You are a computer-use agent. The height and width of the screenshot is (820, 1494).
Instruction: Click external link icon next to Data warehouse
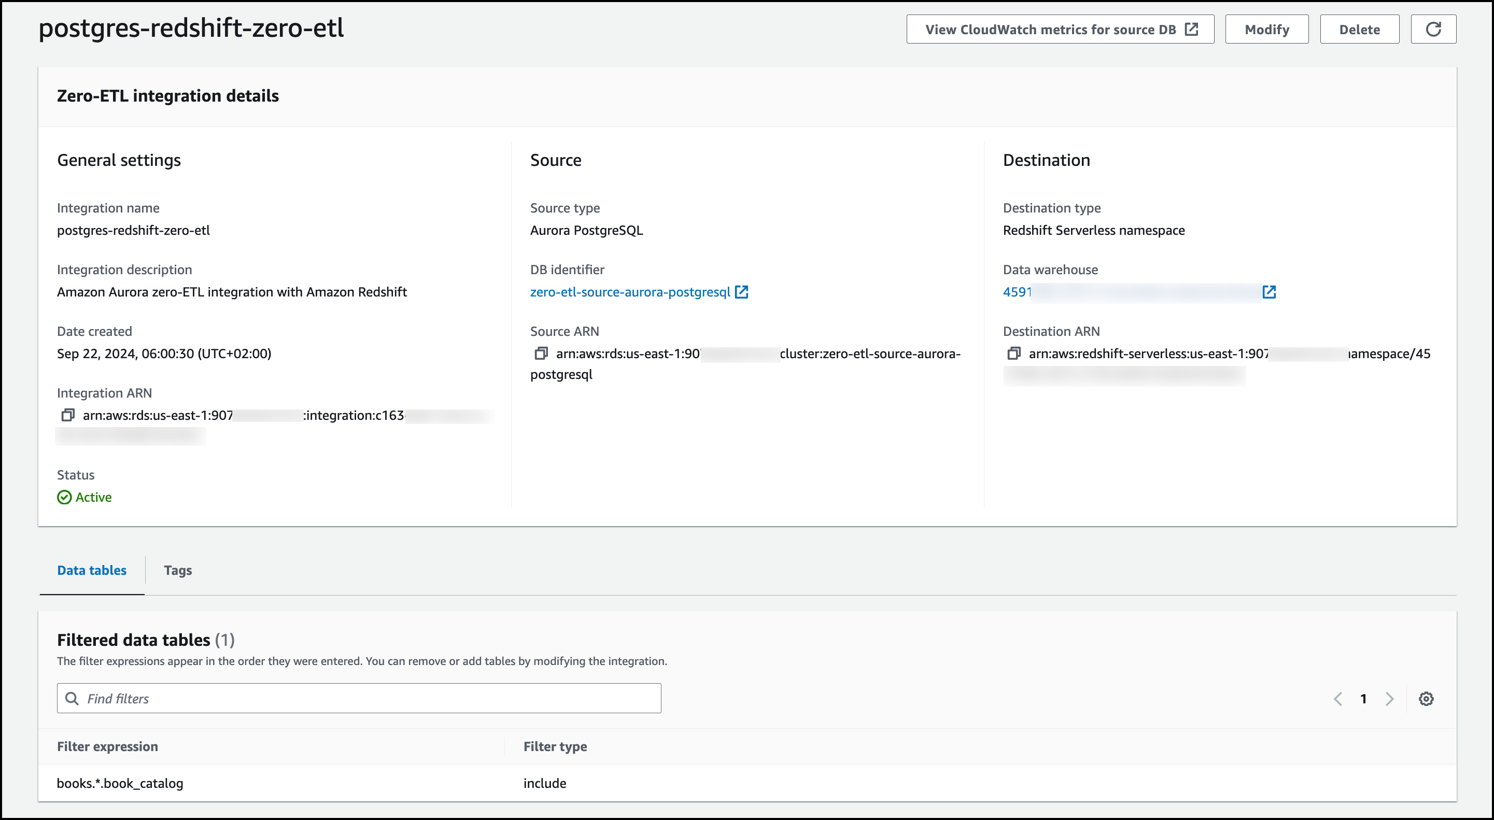pos(1269,292)
